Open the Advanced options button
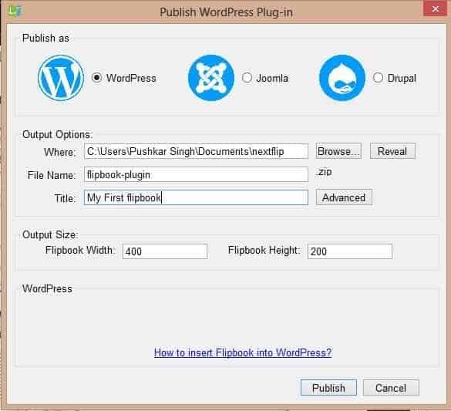The width and height of the screenshot is (451, 411). [344, 197]
